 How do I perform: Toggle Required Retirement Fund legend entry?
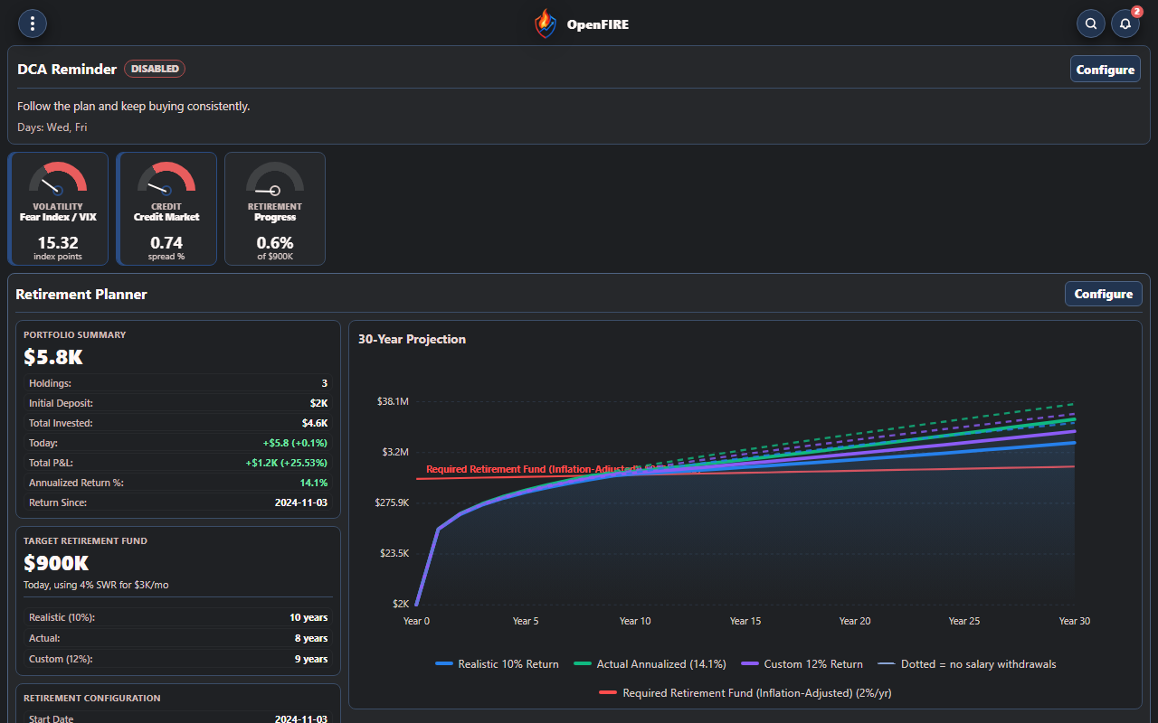coord(745,693)
